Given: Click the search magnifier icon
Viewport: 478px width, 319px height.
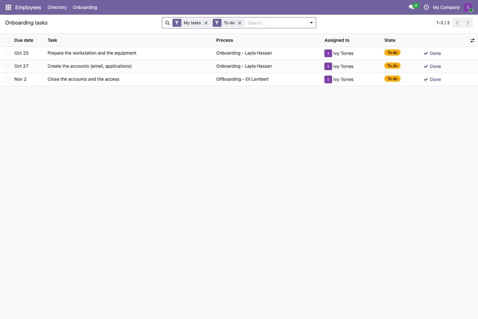Looking at the screenshot, I should [x=167, y=23].
